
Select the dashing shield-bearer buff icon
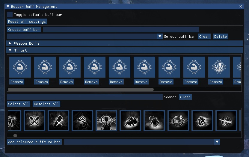pos(202,121)
